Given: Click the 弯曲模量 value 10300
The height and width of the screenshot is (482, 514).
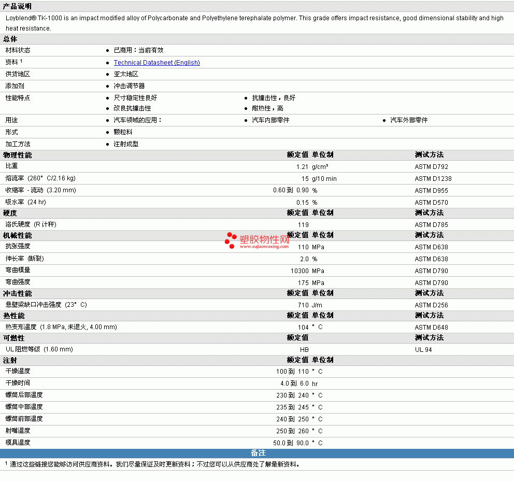Looking at the screenshot, I should tap(299, 271).
